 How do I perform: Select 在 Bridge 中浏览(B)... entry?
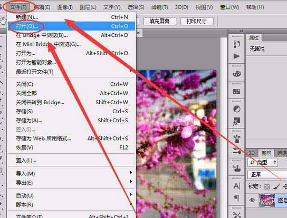tap(71, 35)
